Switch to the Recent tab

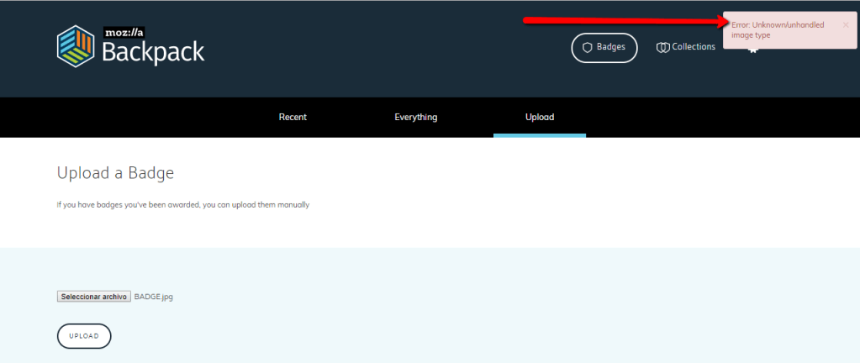[293, 117]
